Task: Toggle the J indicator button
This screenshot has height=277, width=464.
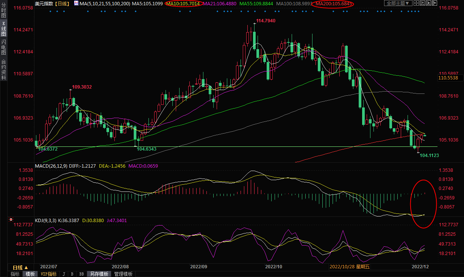Action: coord(64,274)
